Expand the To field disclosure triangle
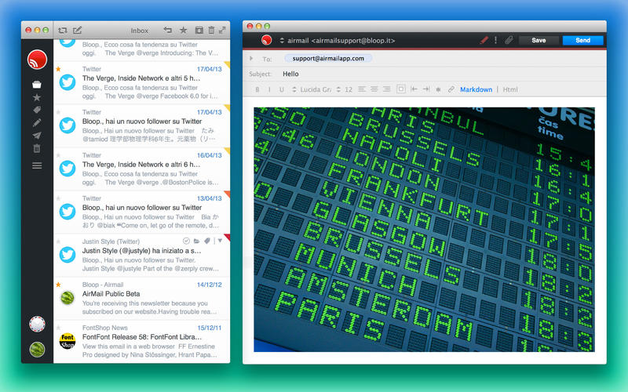 click(x=251, y=58)
